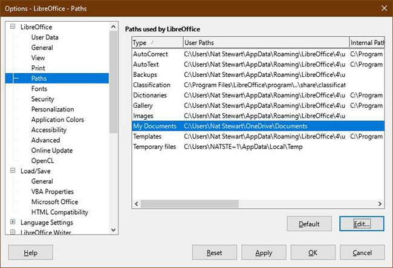Restore path with Default button
The image size is (393, 268).
(309, 224)
